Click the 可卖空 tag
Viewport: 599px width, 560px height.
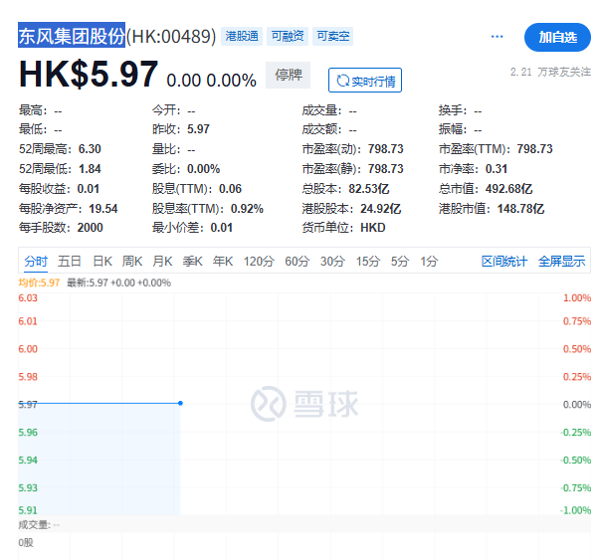(332, 36)
